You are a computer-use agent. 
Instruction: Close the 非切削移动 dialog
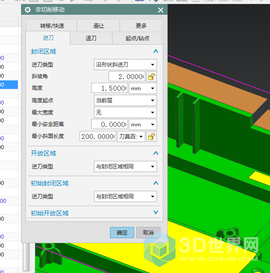(x=160, y=10)
